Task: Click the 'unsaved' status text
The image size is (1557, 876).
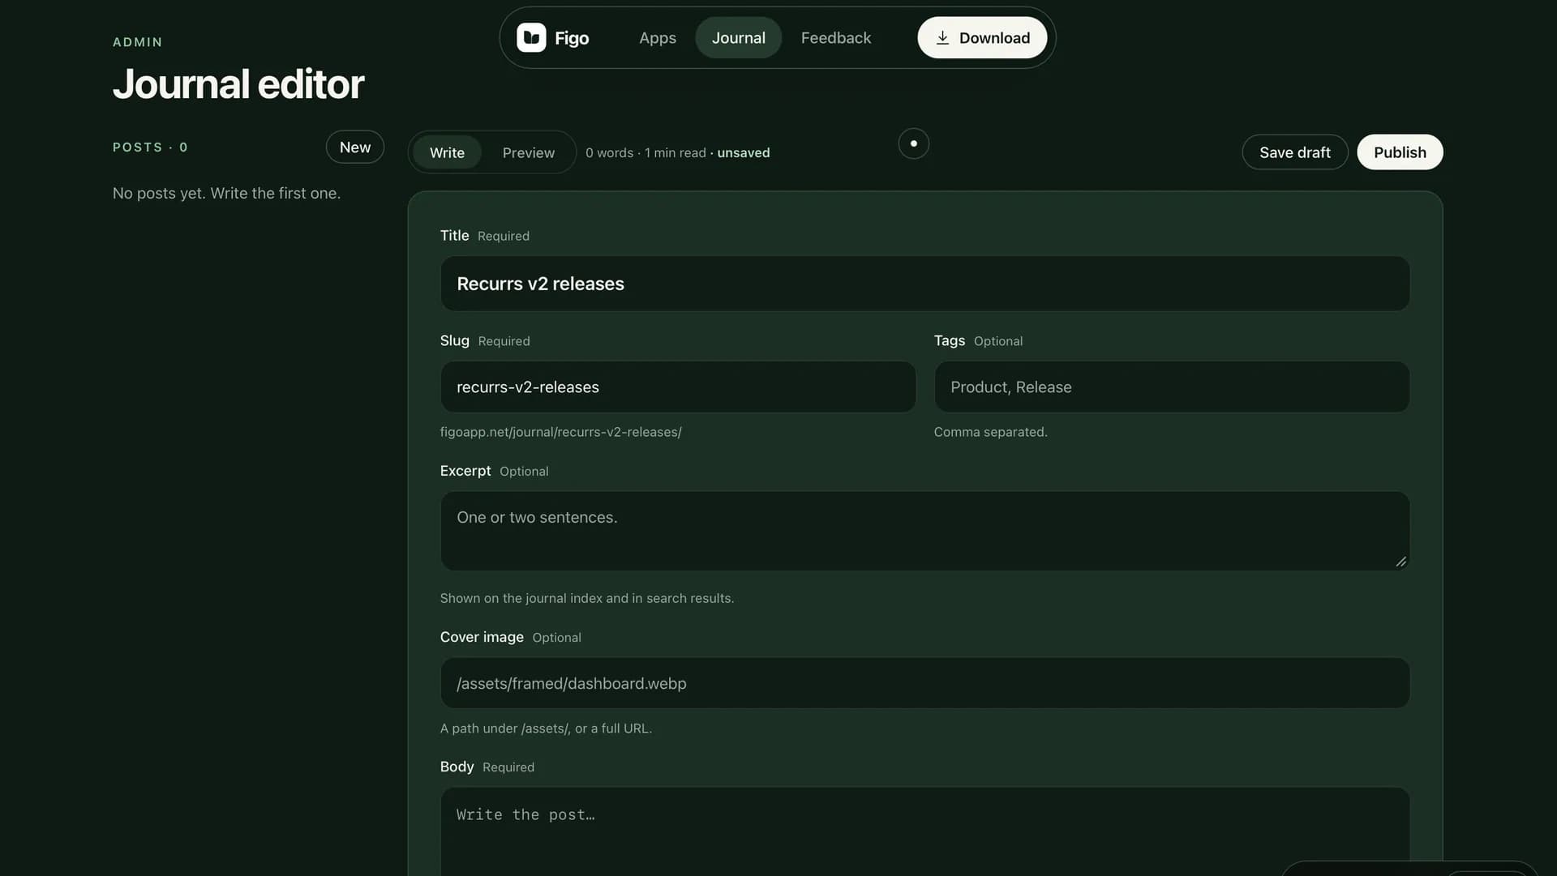Action: click(x=743, y=152)
